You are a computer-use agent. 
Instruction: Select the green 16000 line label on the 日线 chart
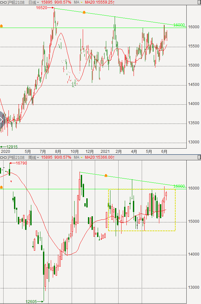179,25
